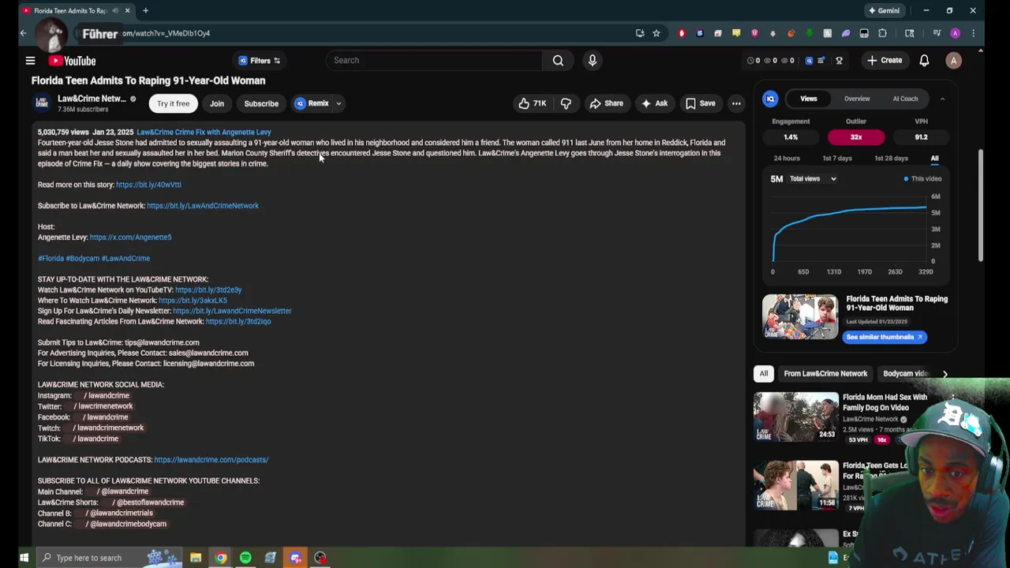Open Chrome profile avatar icon
The width and height of the screenshot is (1010, 568).
coord(955,33)
